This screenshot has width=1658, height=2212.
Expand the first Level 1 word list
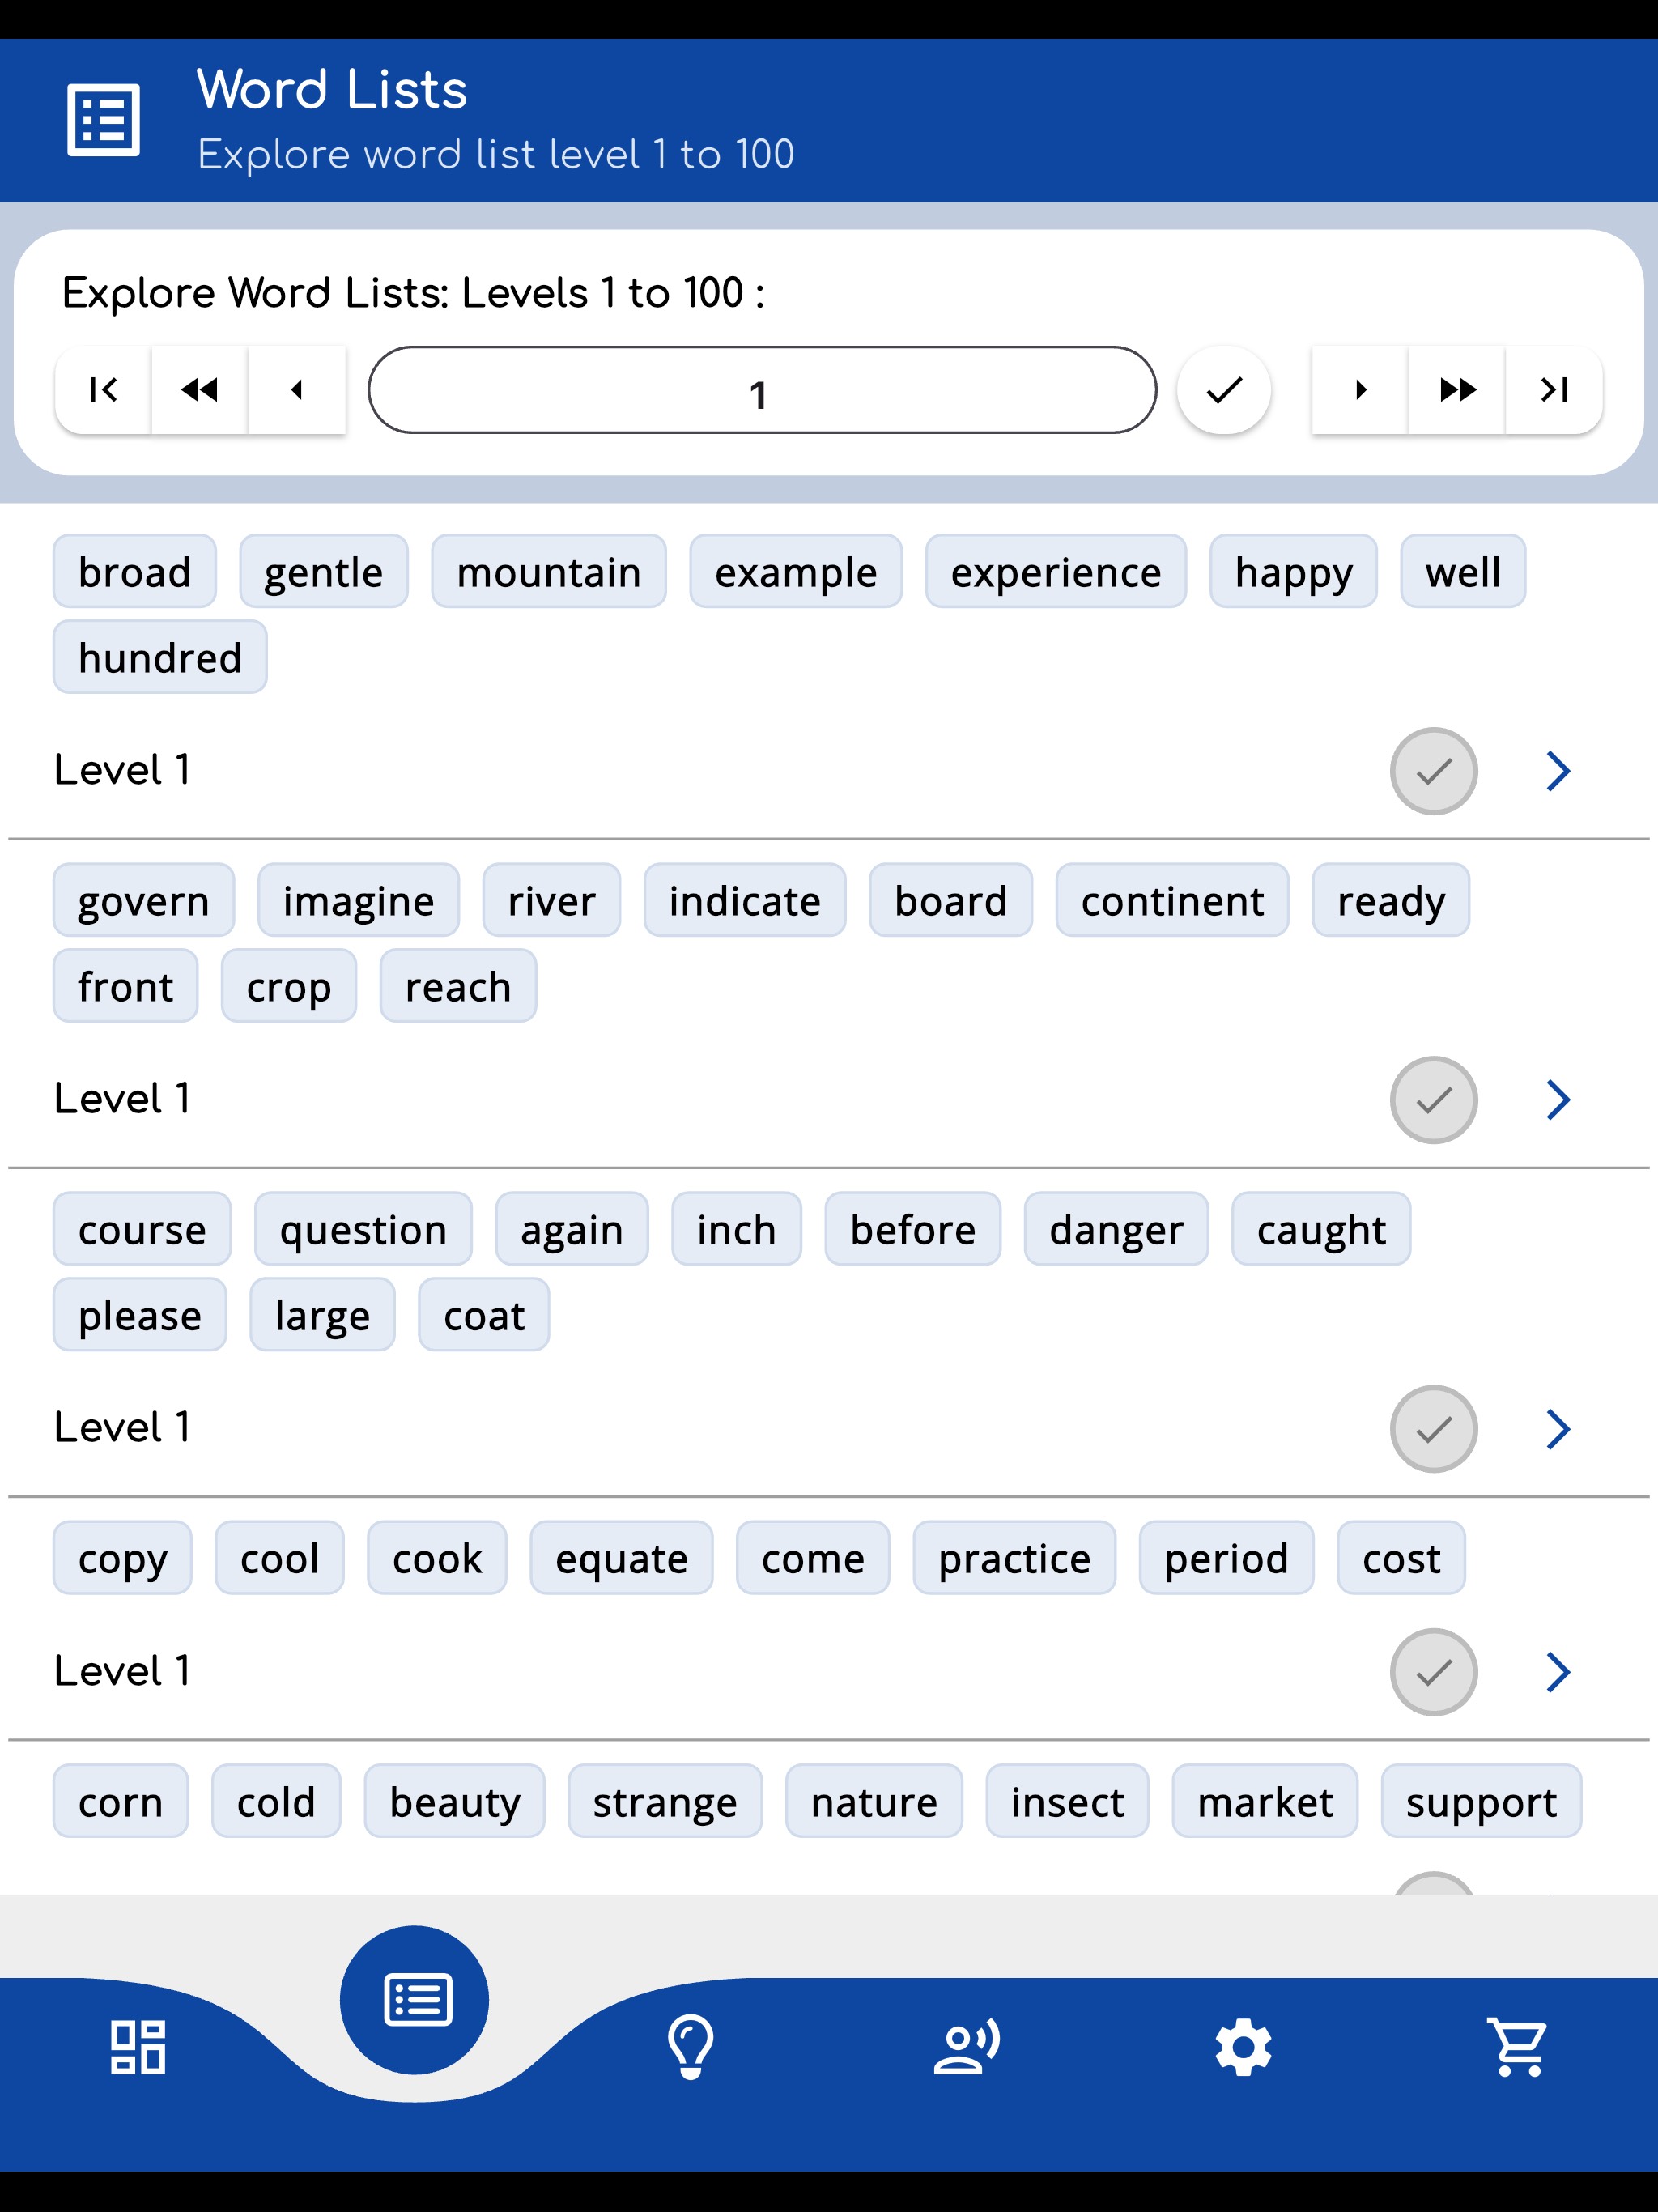click(1559, 771)
